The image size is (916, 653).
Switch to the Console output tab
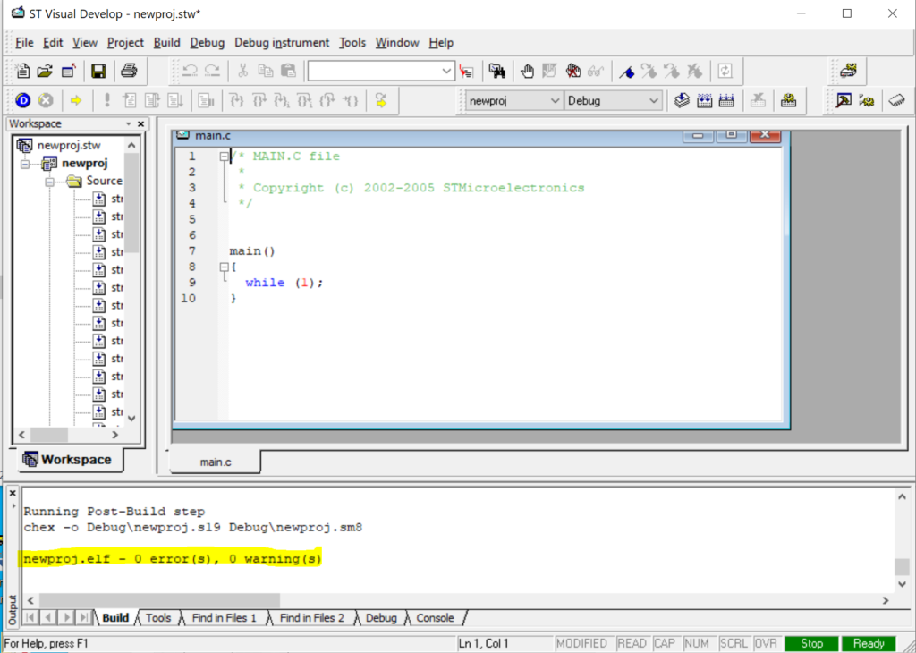(435, 617)
